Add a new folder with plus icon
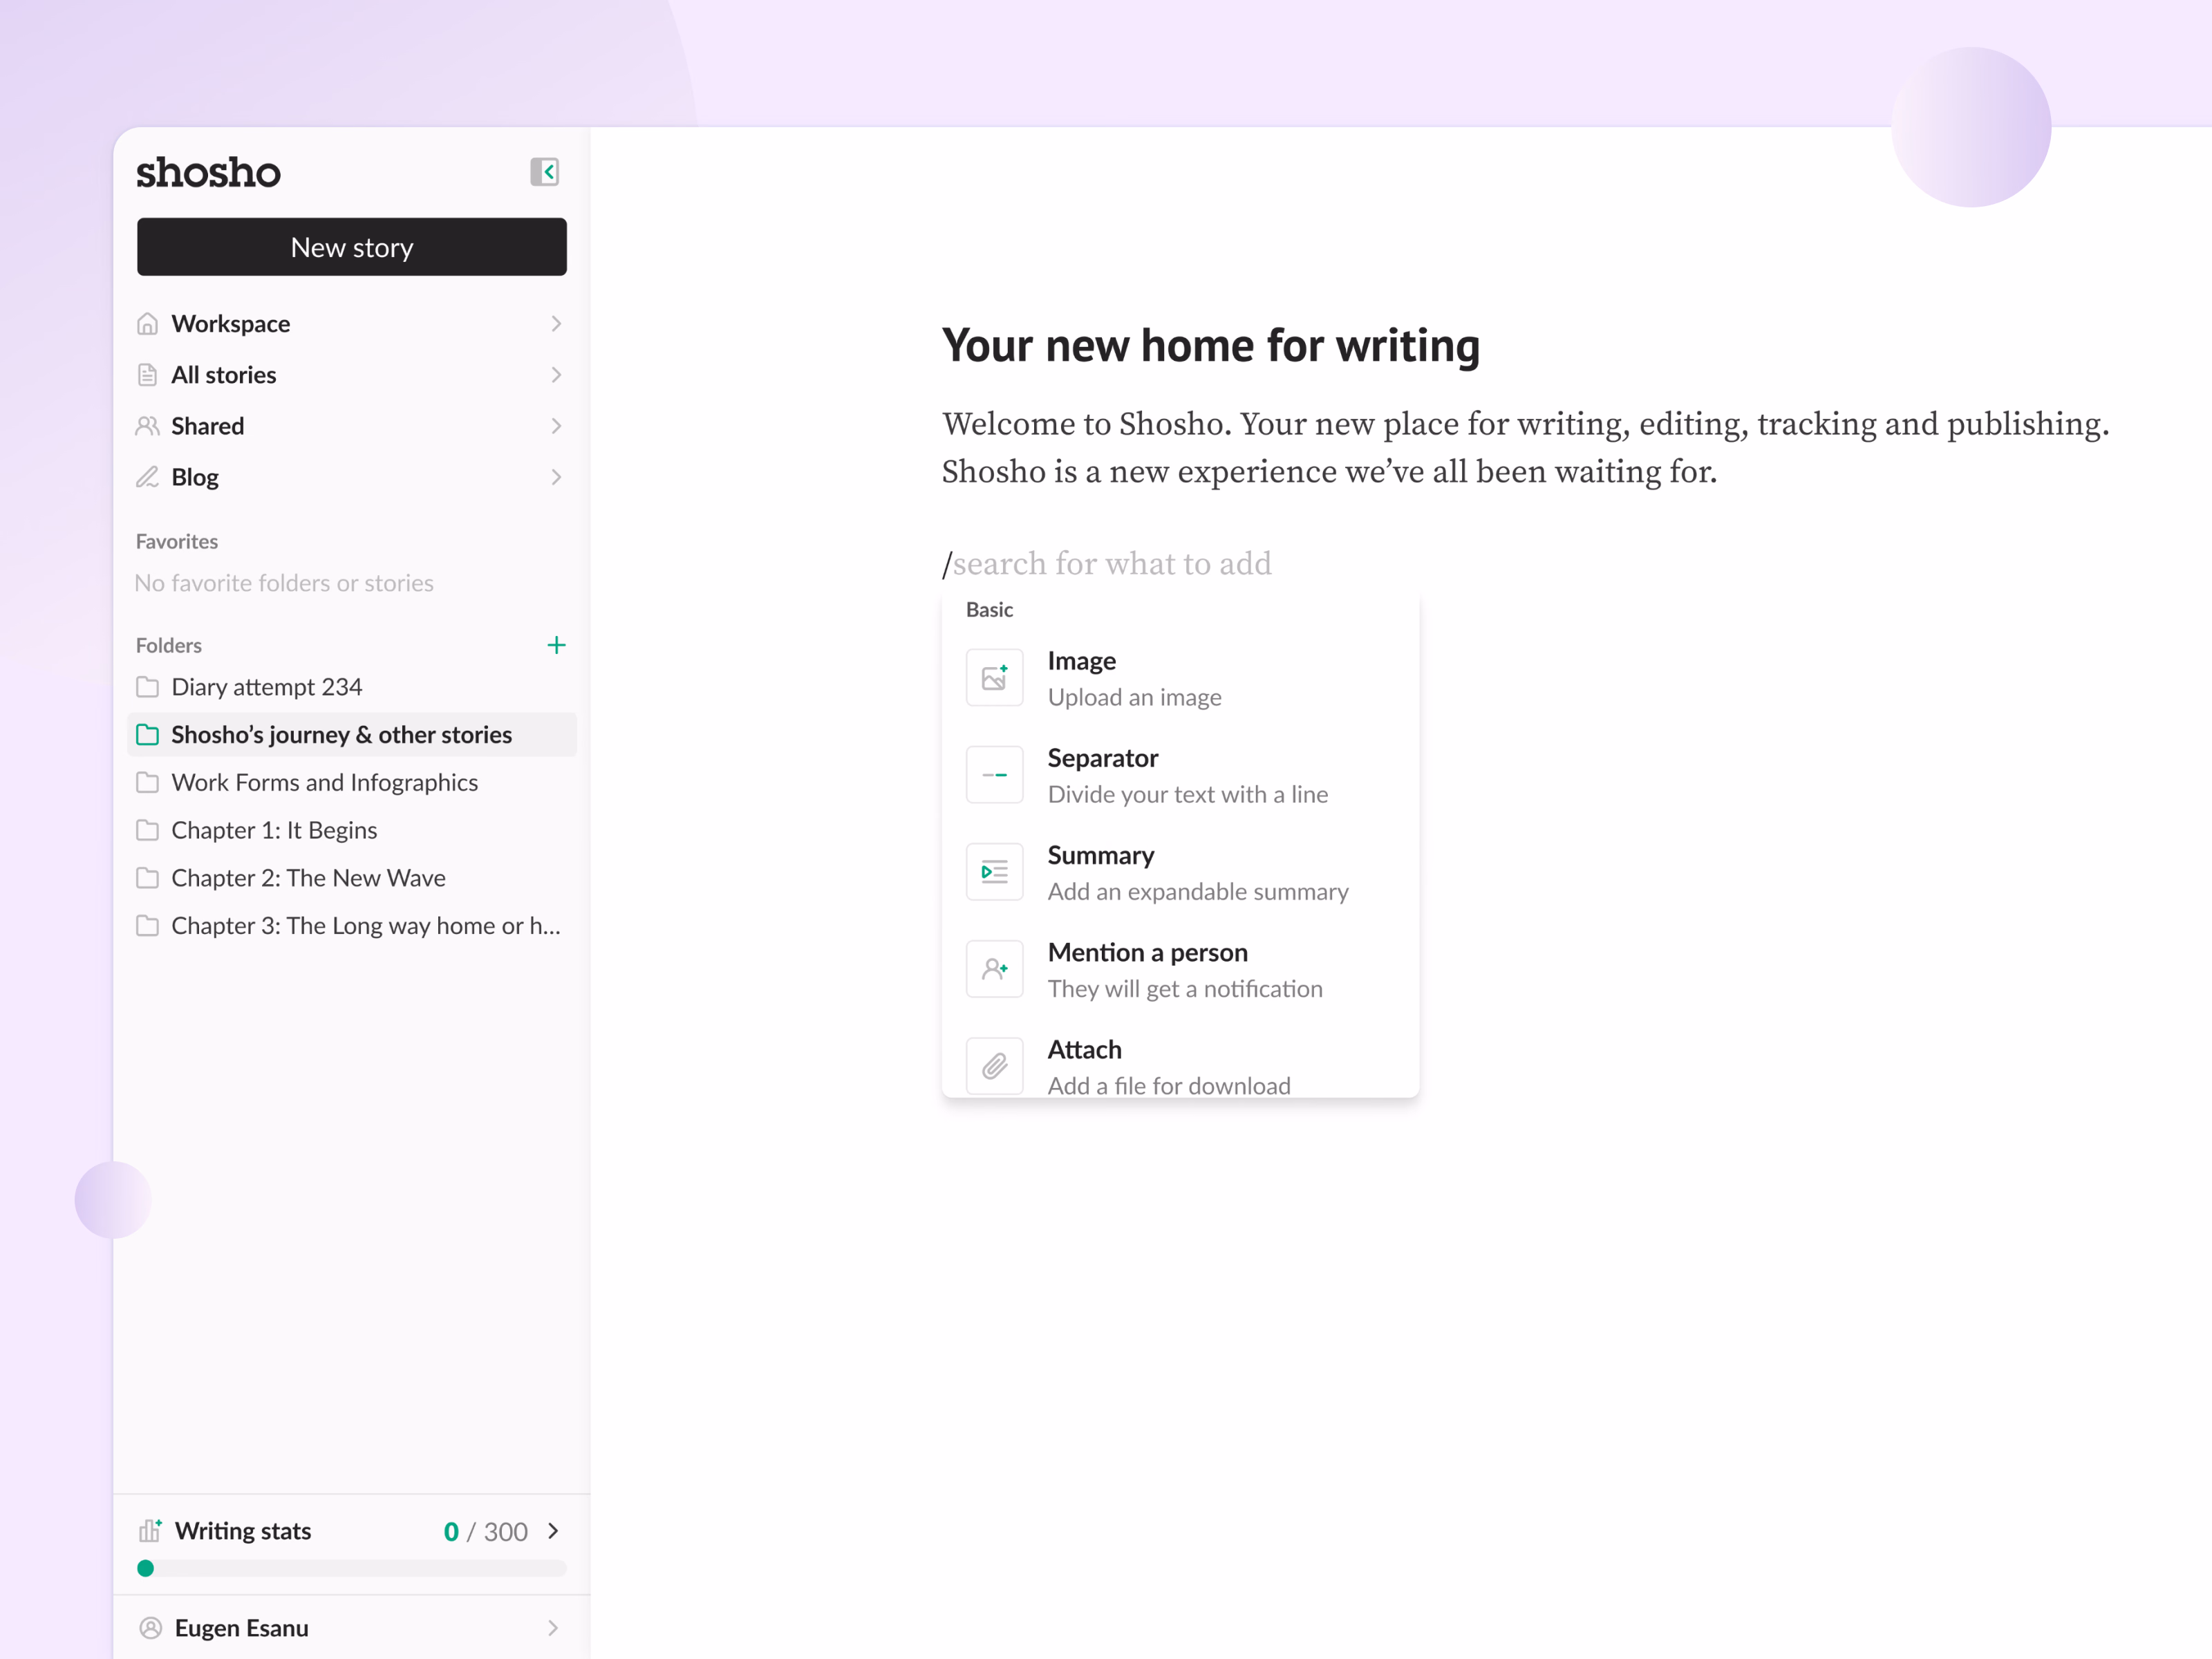Viewport: 2212px width, 1659px height. tap(556, 645)
